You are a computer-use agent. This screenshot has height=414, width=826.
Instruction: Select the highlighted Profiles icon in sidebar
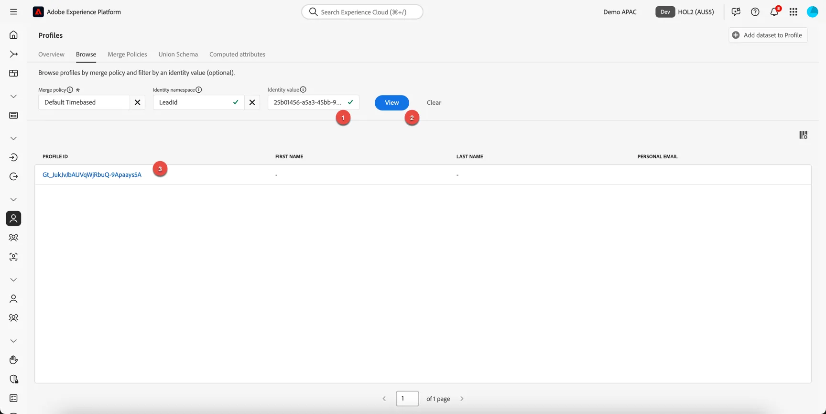click(x=13, y=218)
